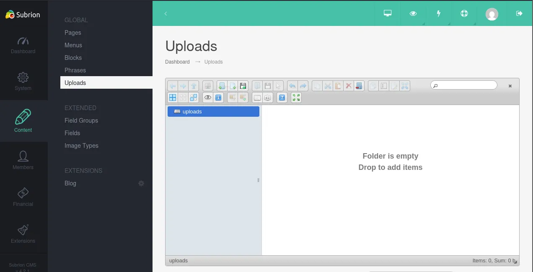The height and width of the screenshot is (272, 533).
Task: Open the Pages menu item
Action: (73, 33)
